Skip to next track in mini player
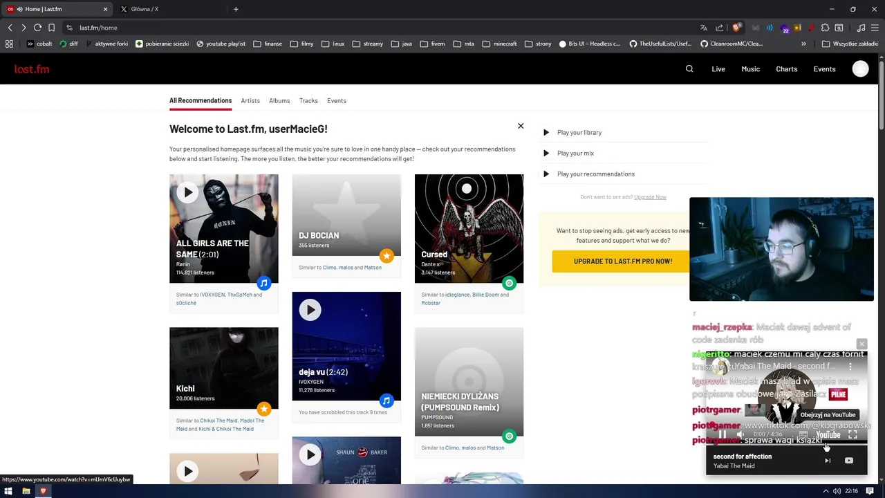The width and height of the screenshot is (885, 498). tap(828, 461)
